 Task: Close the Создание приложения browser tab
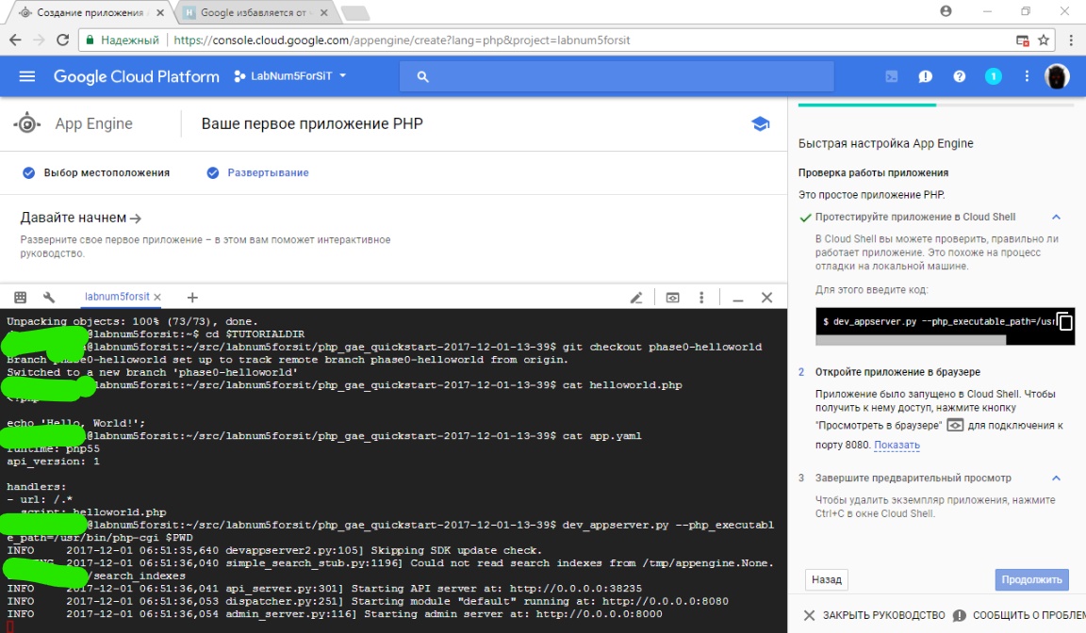(160, 12)
